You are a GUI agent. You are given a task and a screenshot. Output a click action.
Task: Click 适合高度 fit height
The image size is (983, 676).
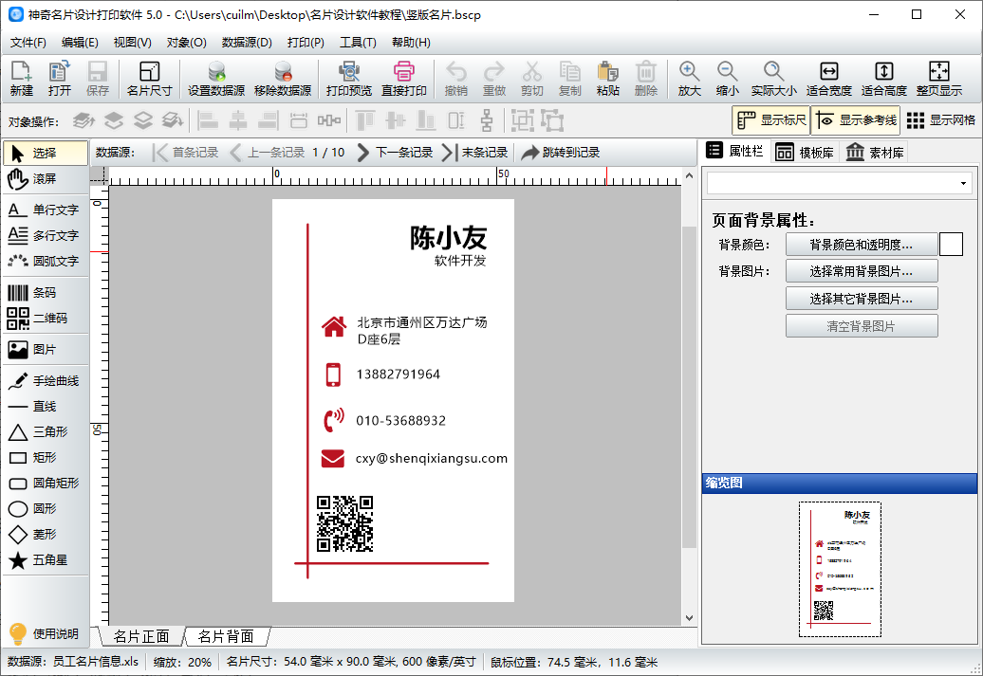point(884,79)
